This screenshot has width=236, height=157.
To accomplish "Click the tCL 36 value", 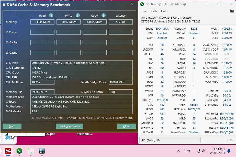I will [162, 45].
